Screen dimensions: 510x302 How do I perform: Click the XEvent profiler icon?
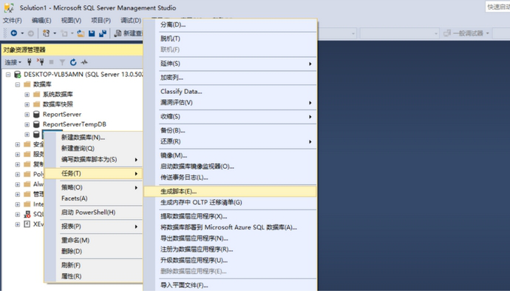pyautogui.click(x=27, y=224)
